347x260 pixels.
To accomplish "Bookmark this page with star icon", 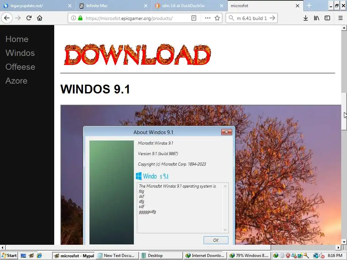I will coord(217,18).
